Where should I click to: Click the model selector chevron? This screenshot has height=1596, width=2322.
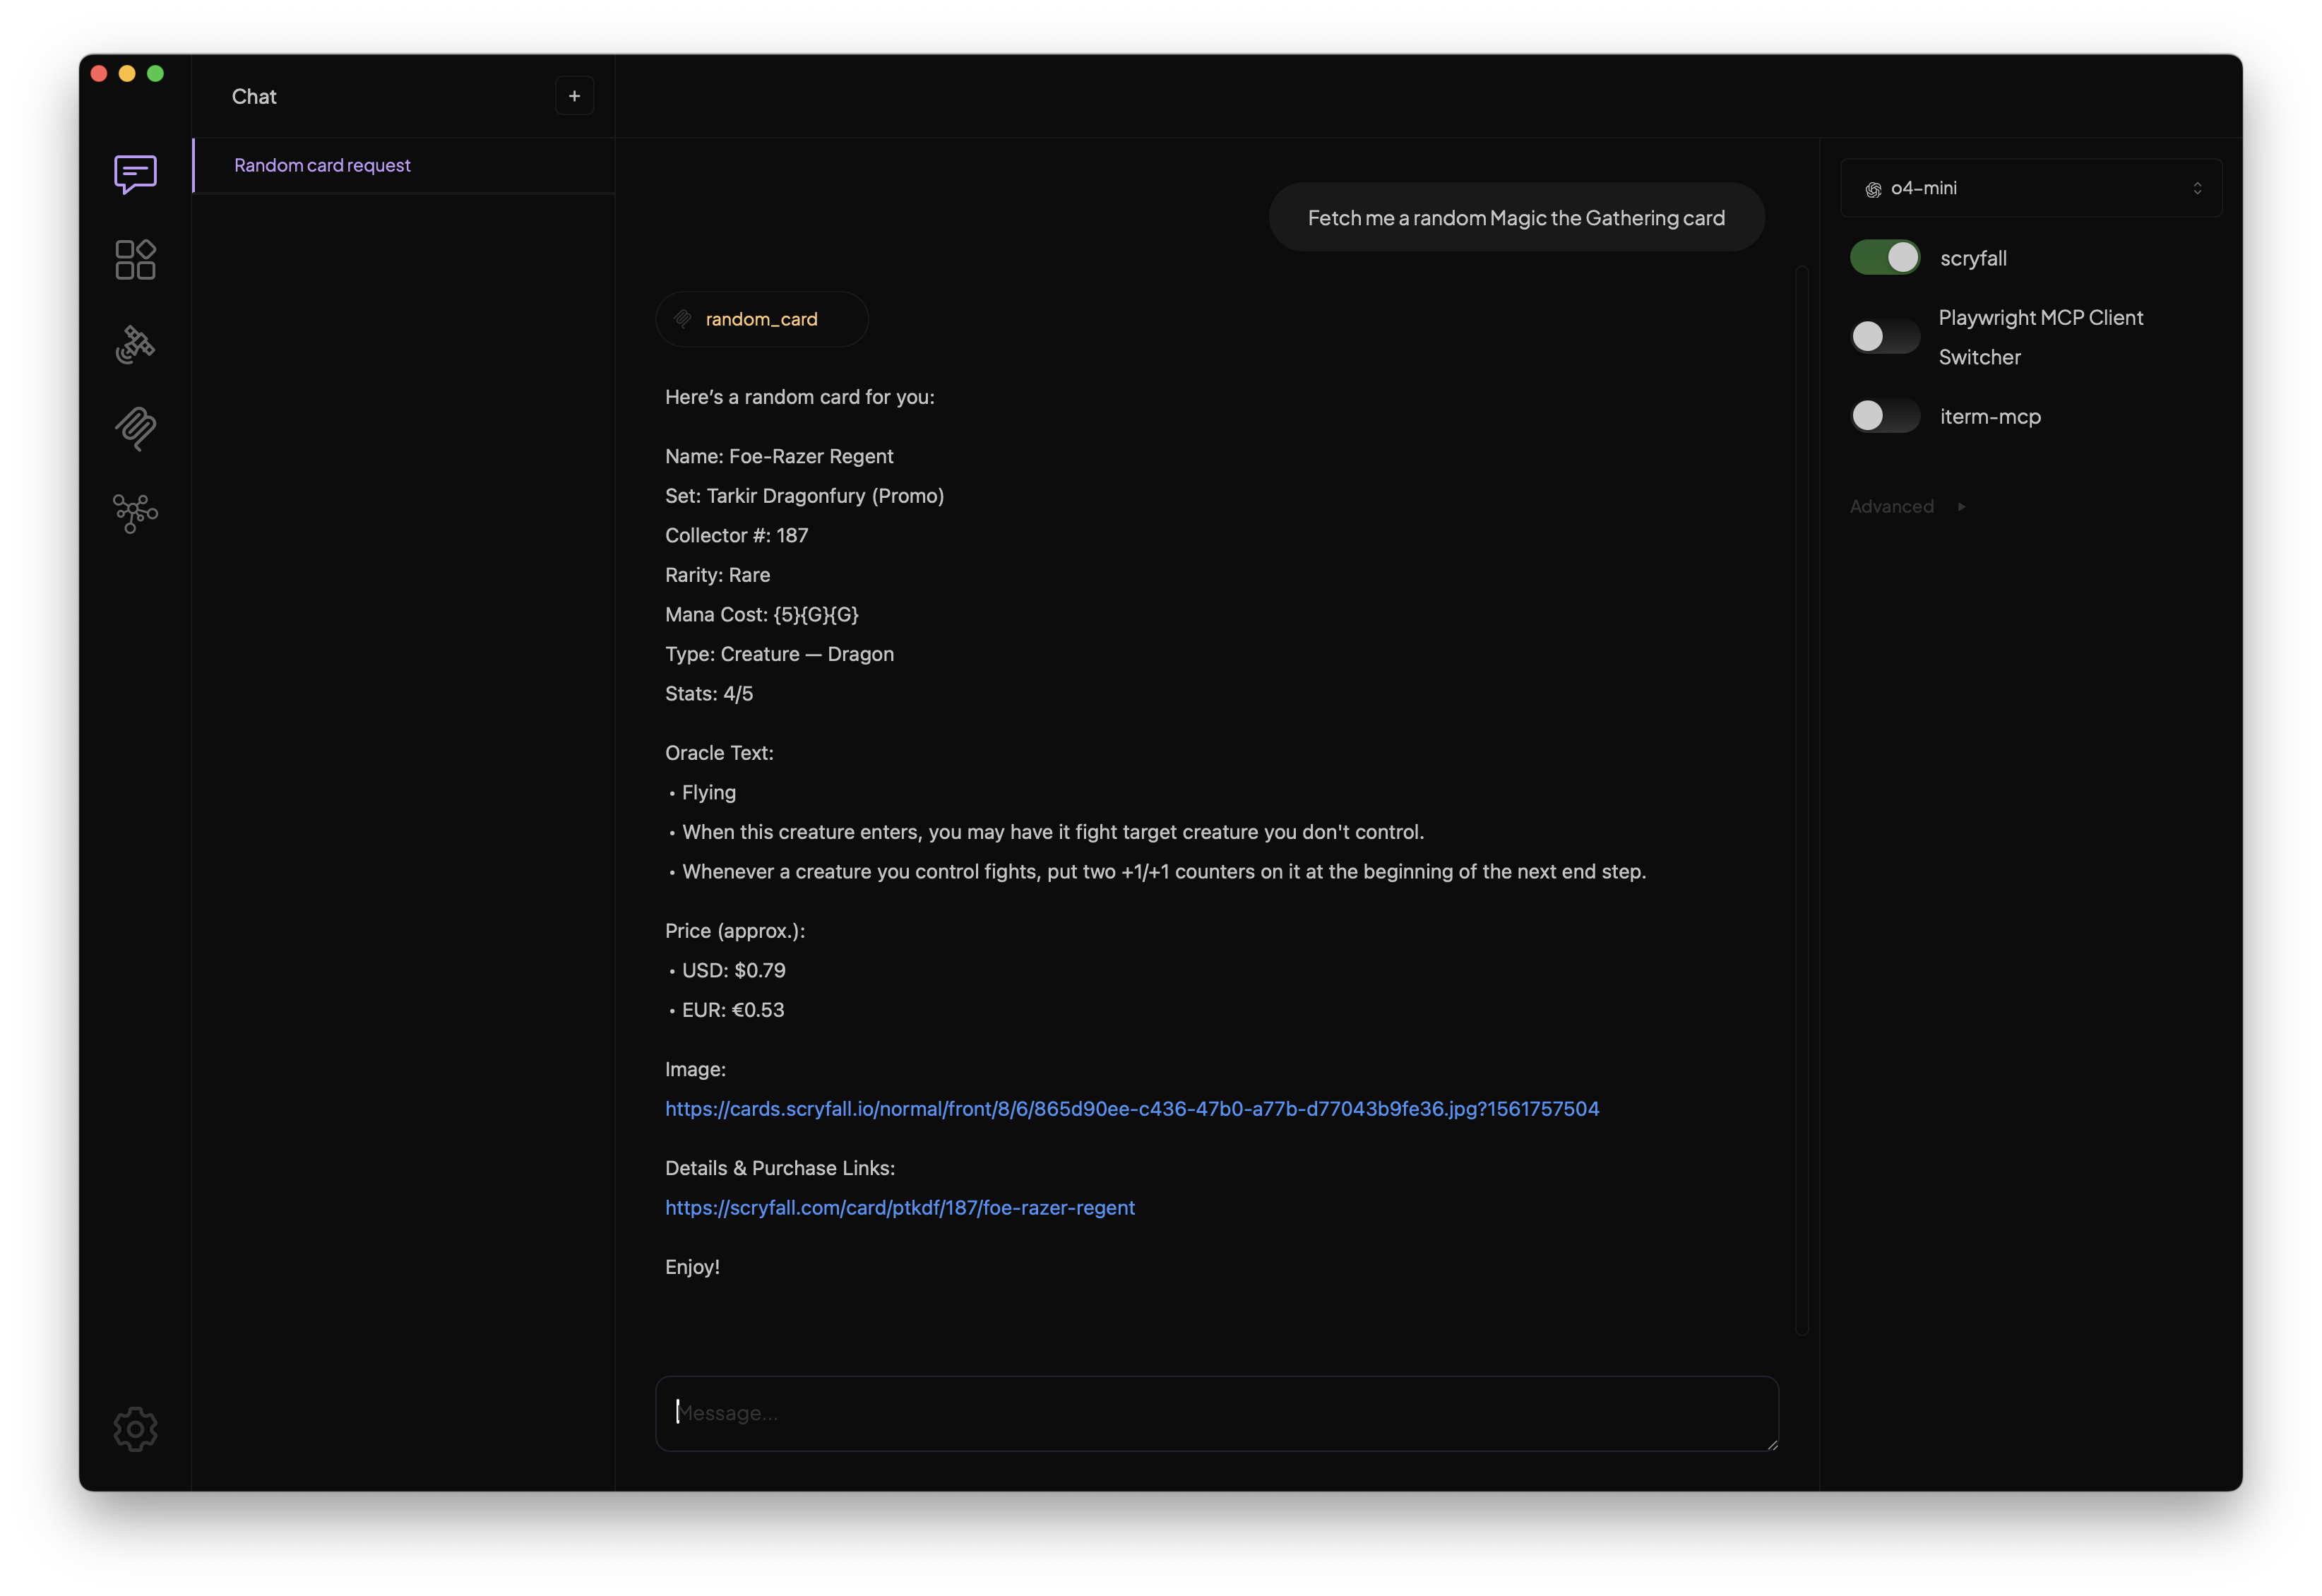2197,188
